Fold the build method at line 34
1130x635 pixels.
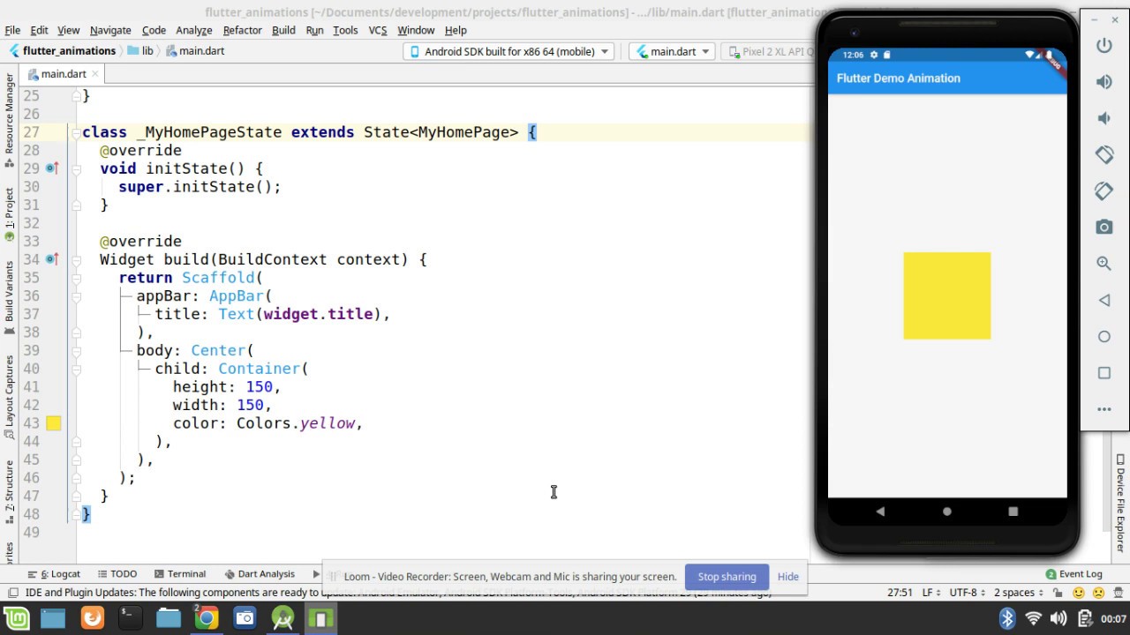tap(76, 259)
